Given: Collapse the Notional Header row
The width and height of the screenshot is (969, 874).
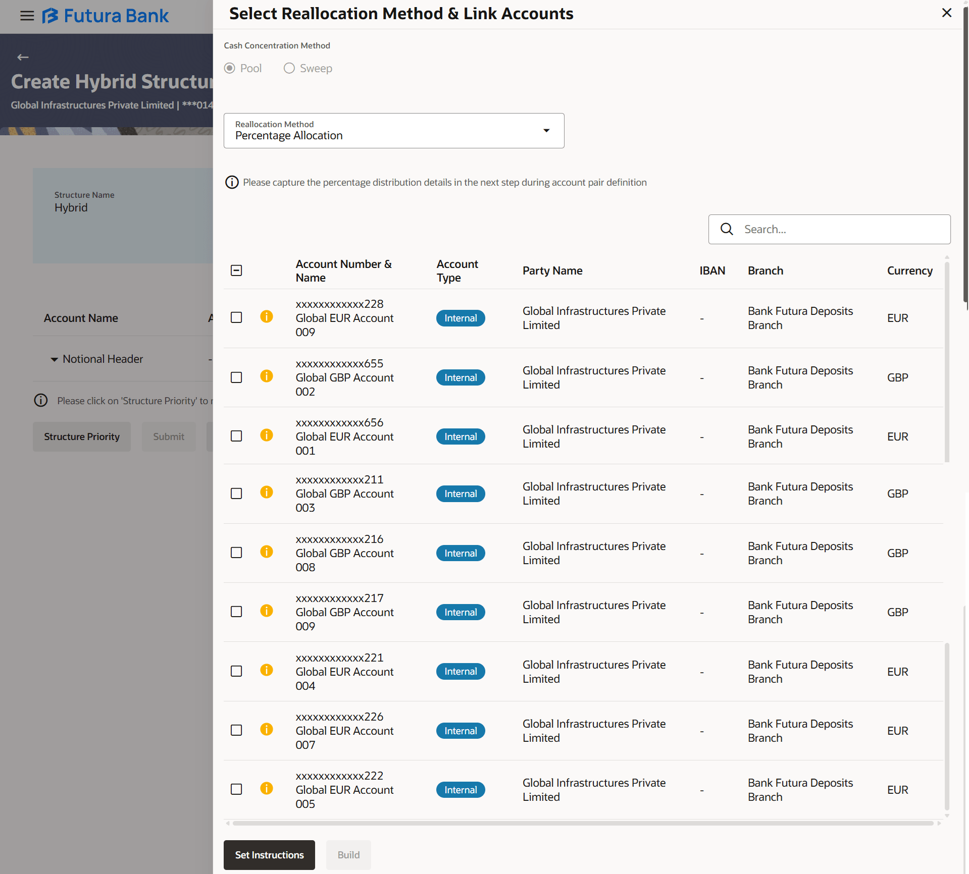Looking at the screenshot, I should coord(54,359).
